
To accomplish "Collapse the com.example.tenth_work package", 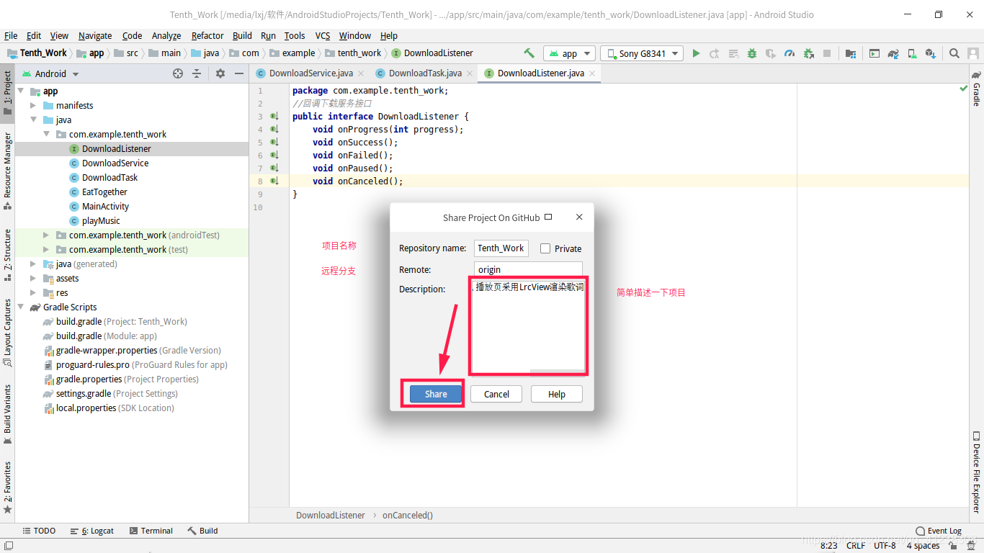I will point(46,135).
